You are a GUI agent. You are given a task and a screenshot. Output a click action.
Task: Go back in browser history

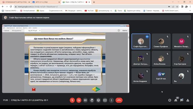pyautogui.click(x=3, y=7)
